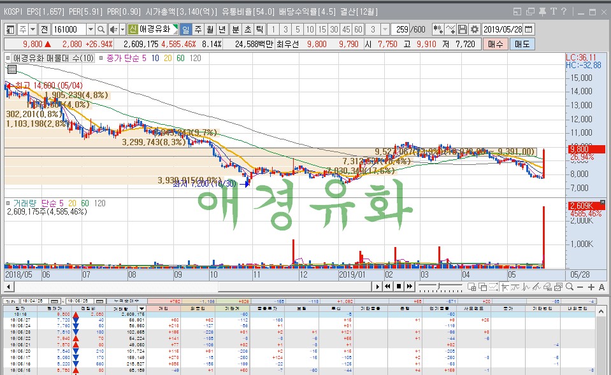Image resolution: width=611 pixels, height=375 pixels.
Task: Click the first window layout icon in title bar
Action: (517, 11)
